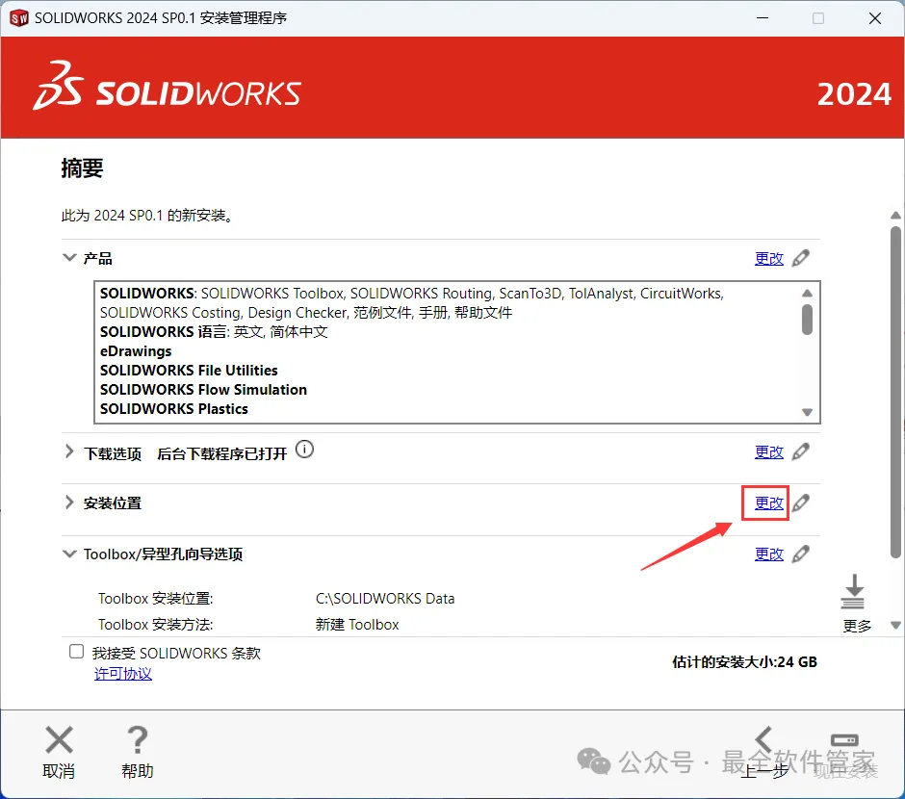Accept the SOLIDWORKS terms checkbox
This screenshot has height=799, width=905.
pos(76,652)
